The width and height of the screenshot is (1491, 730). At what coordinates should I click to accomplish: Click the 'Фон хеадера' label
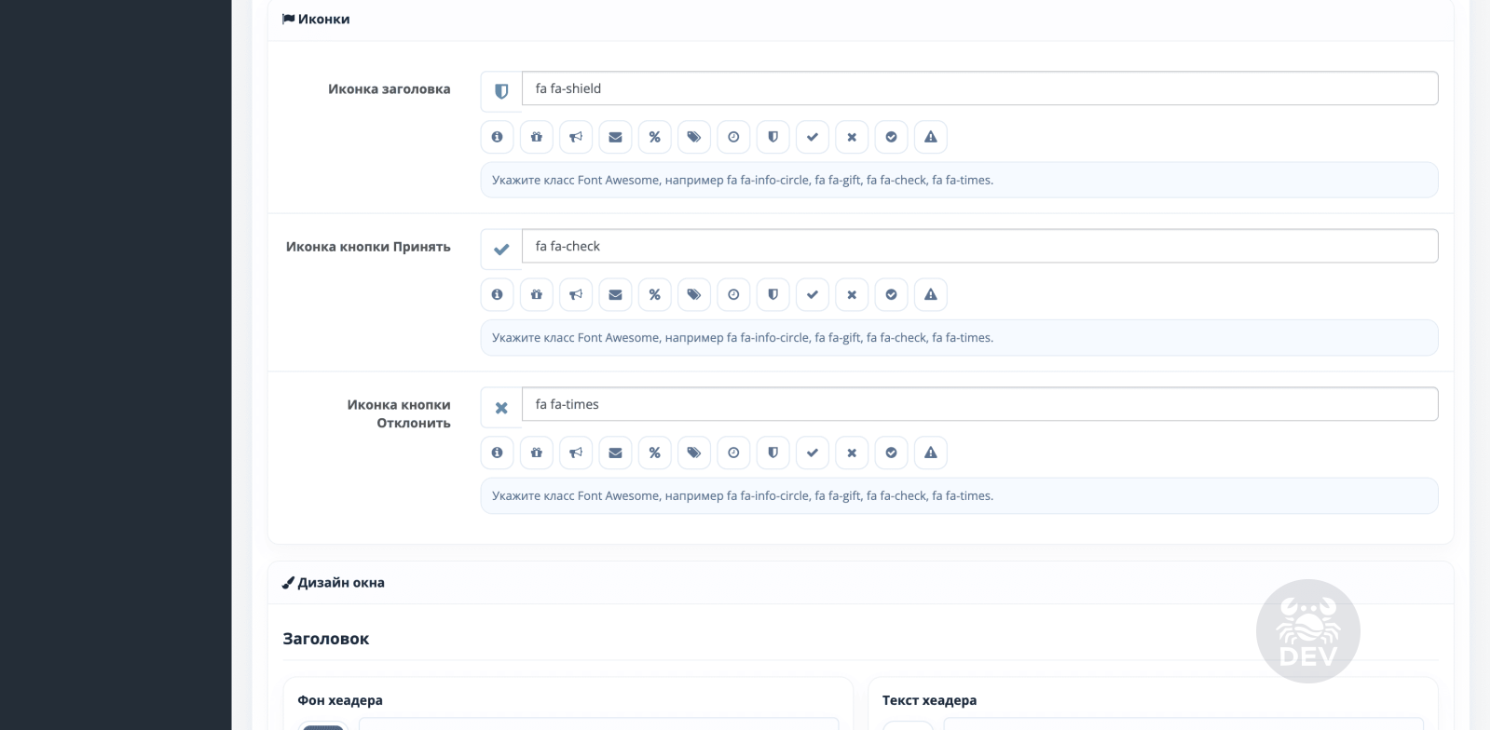point(340,700)
